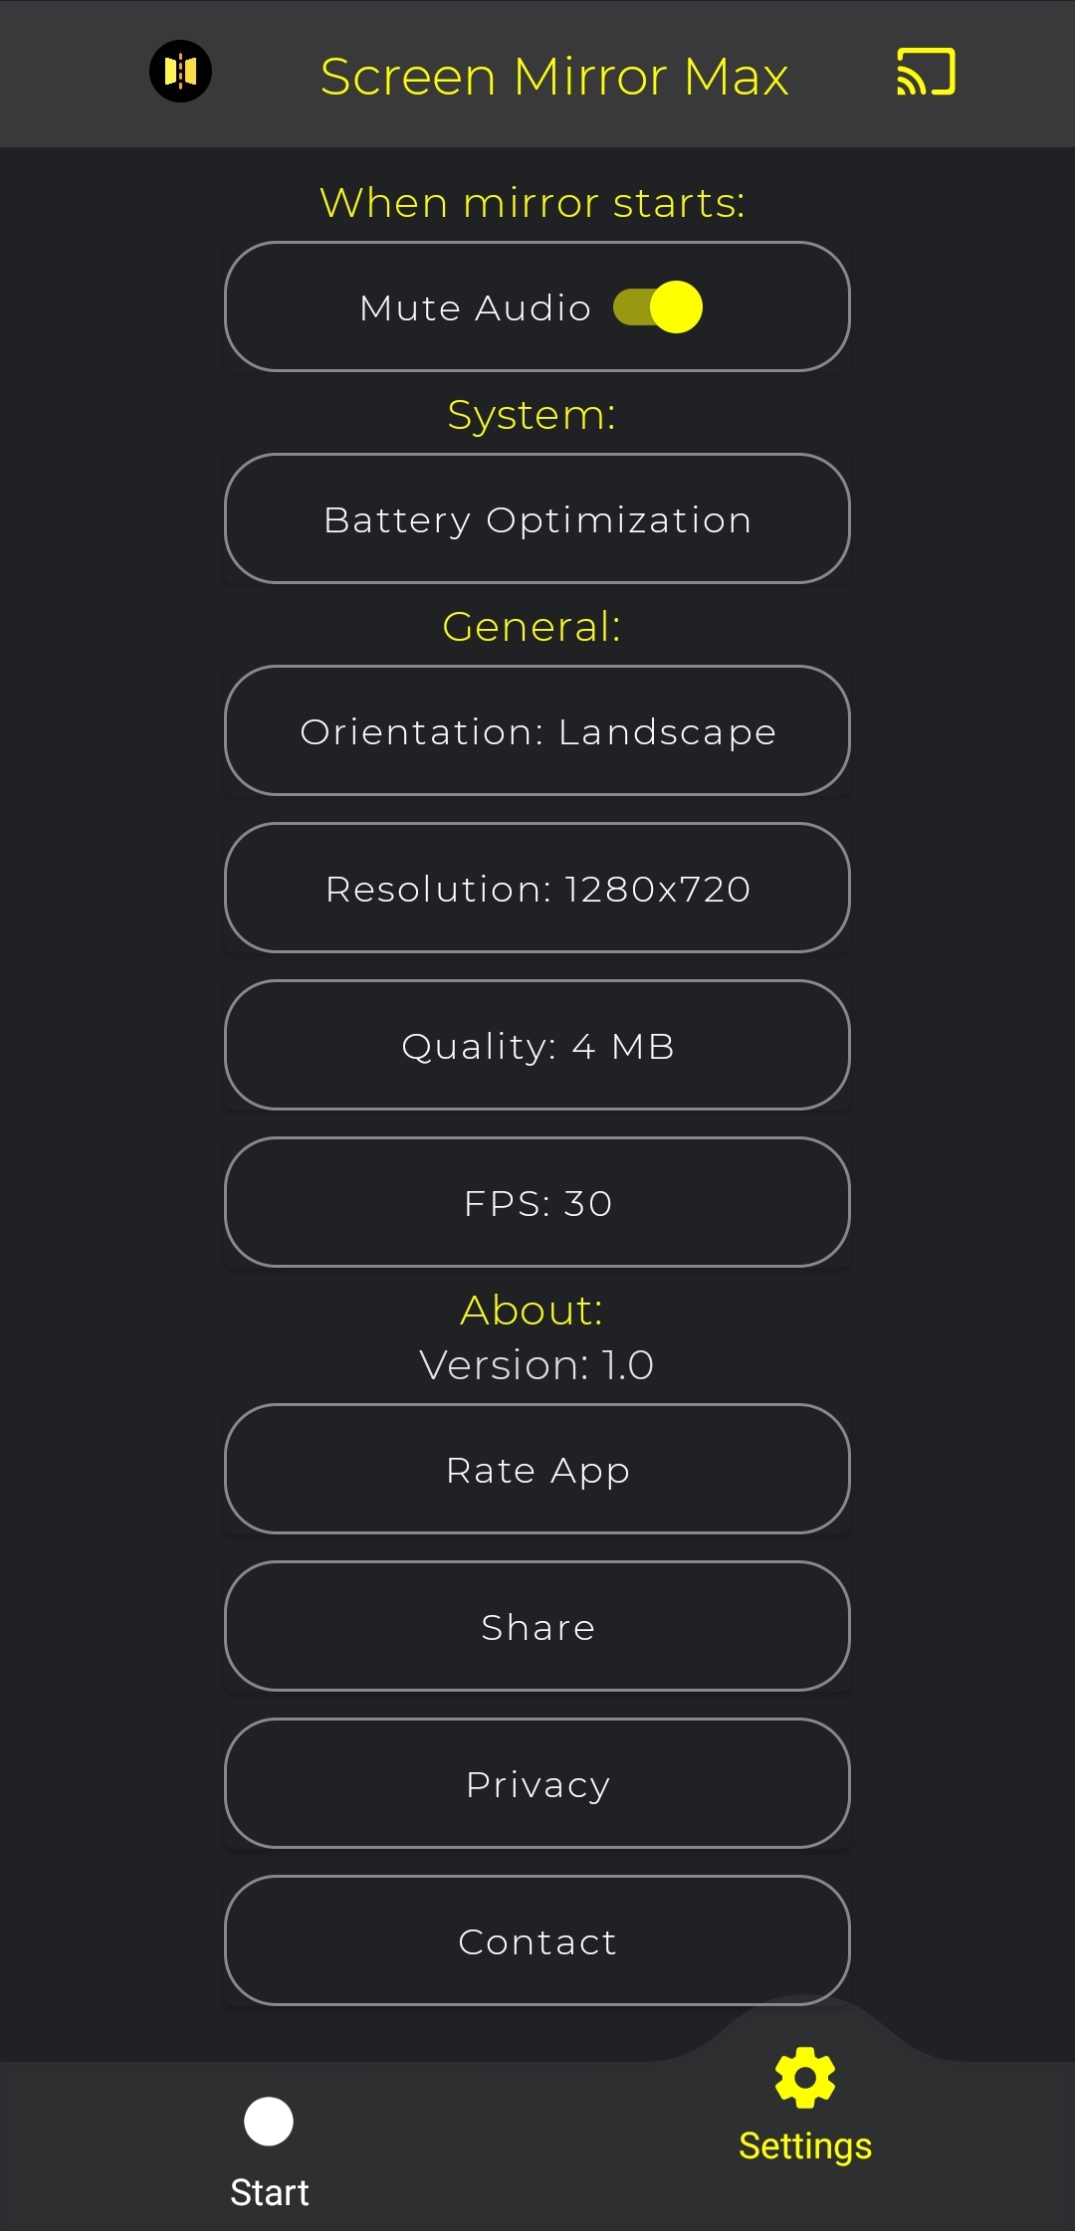The image size is (1075, 2231).
Task: Open the Privacy page
Action: (x=537, y=1784)
